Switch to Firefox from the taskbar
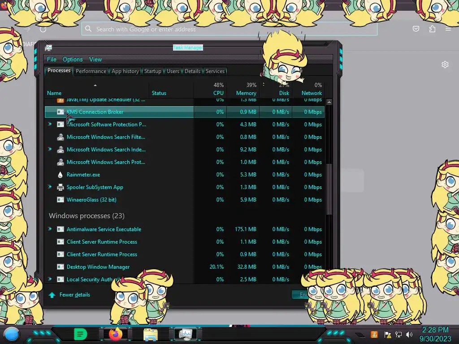The image size is (459, 344). [x=116, y=334]
